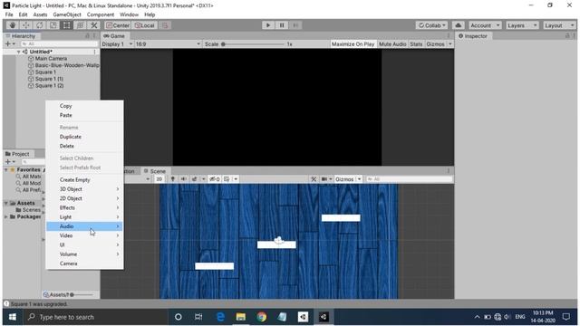Adjust Project asset icon size slider

(x=82, y=294)
